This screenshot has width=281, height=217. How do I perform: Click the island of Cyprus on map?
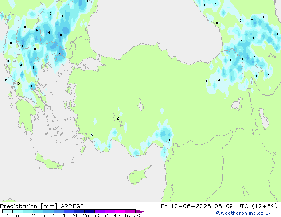click(x=137, y=175)
